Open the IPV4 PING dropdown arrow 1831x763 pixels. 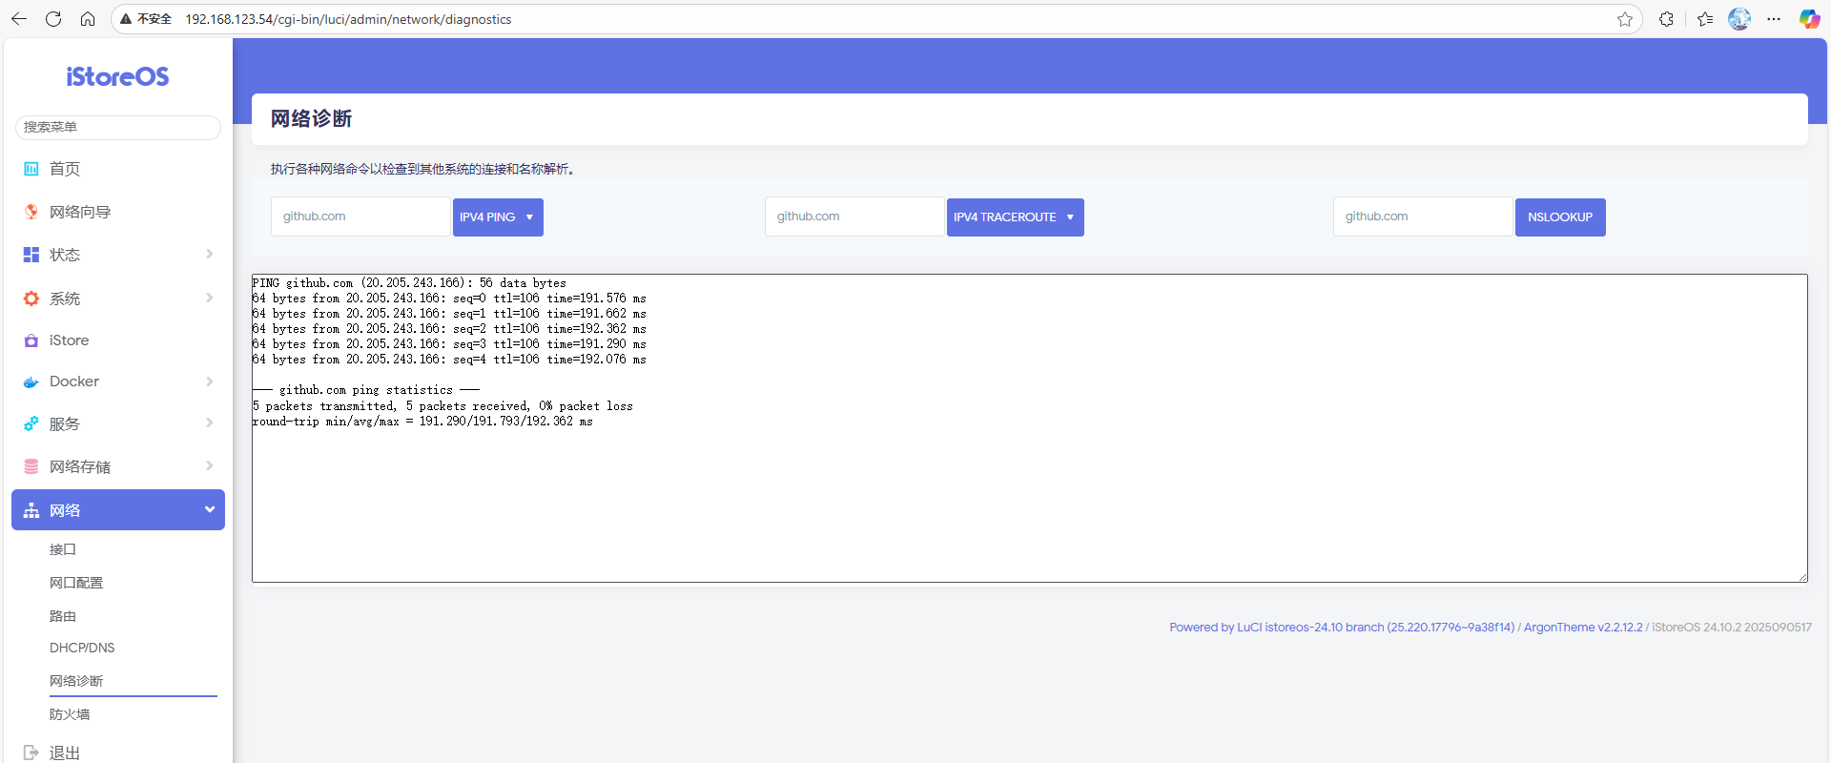(x=530, y=217)
